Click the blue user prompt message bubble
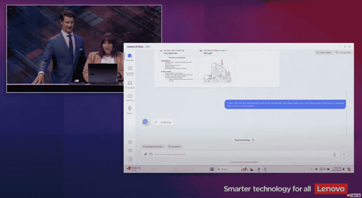 (285, 104)
